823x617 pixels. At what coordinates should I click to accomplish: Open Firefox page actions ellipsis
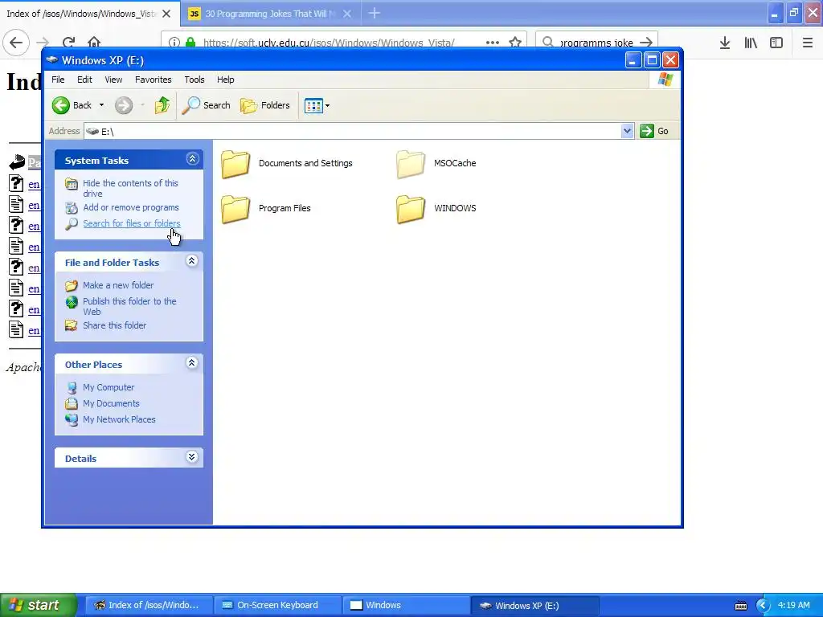[493, 43]
